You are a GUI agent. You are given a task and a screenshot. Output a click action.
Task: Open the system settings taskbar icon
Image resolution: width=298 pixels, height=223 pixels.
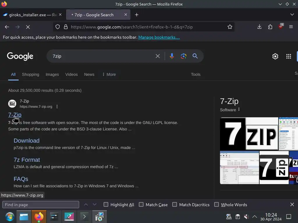[54, 217]
